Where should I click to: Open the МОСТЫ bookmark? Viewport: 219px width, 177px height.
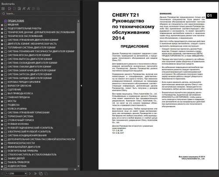[12, 101]
